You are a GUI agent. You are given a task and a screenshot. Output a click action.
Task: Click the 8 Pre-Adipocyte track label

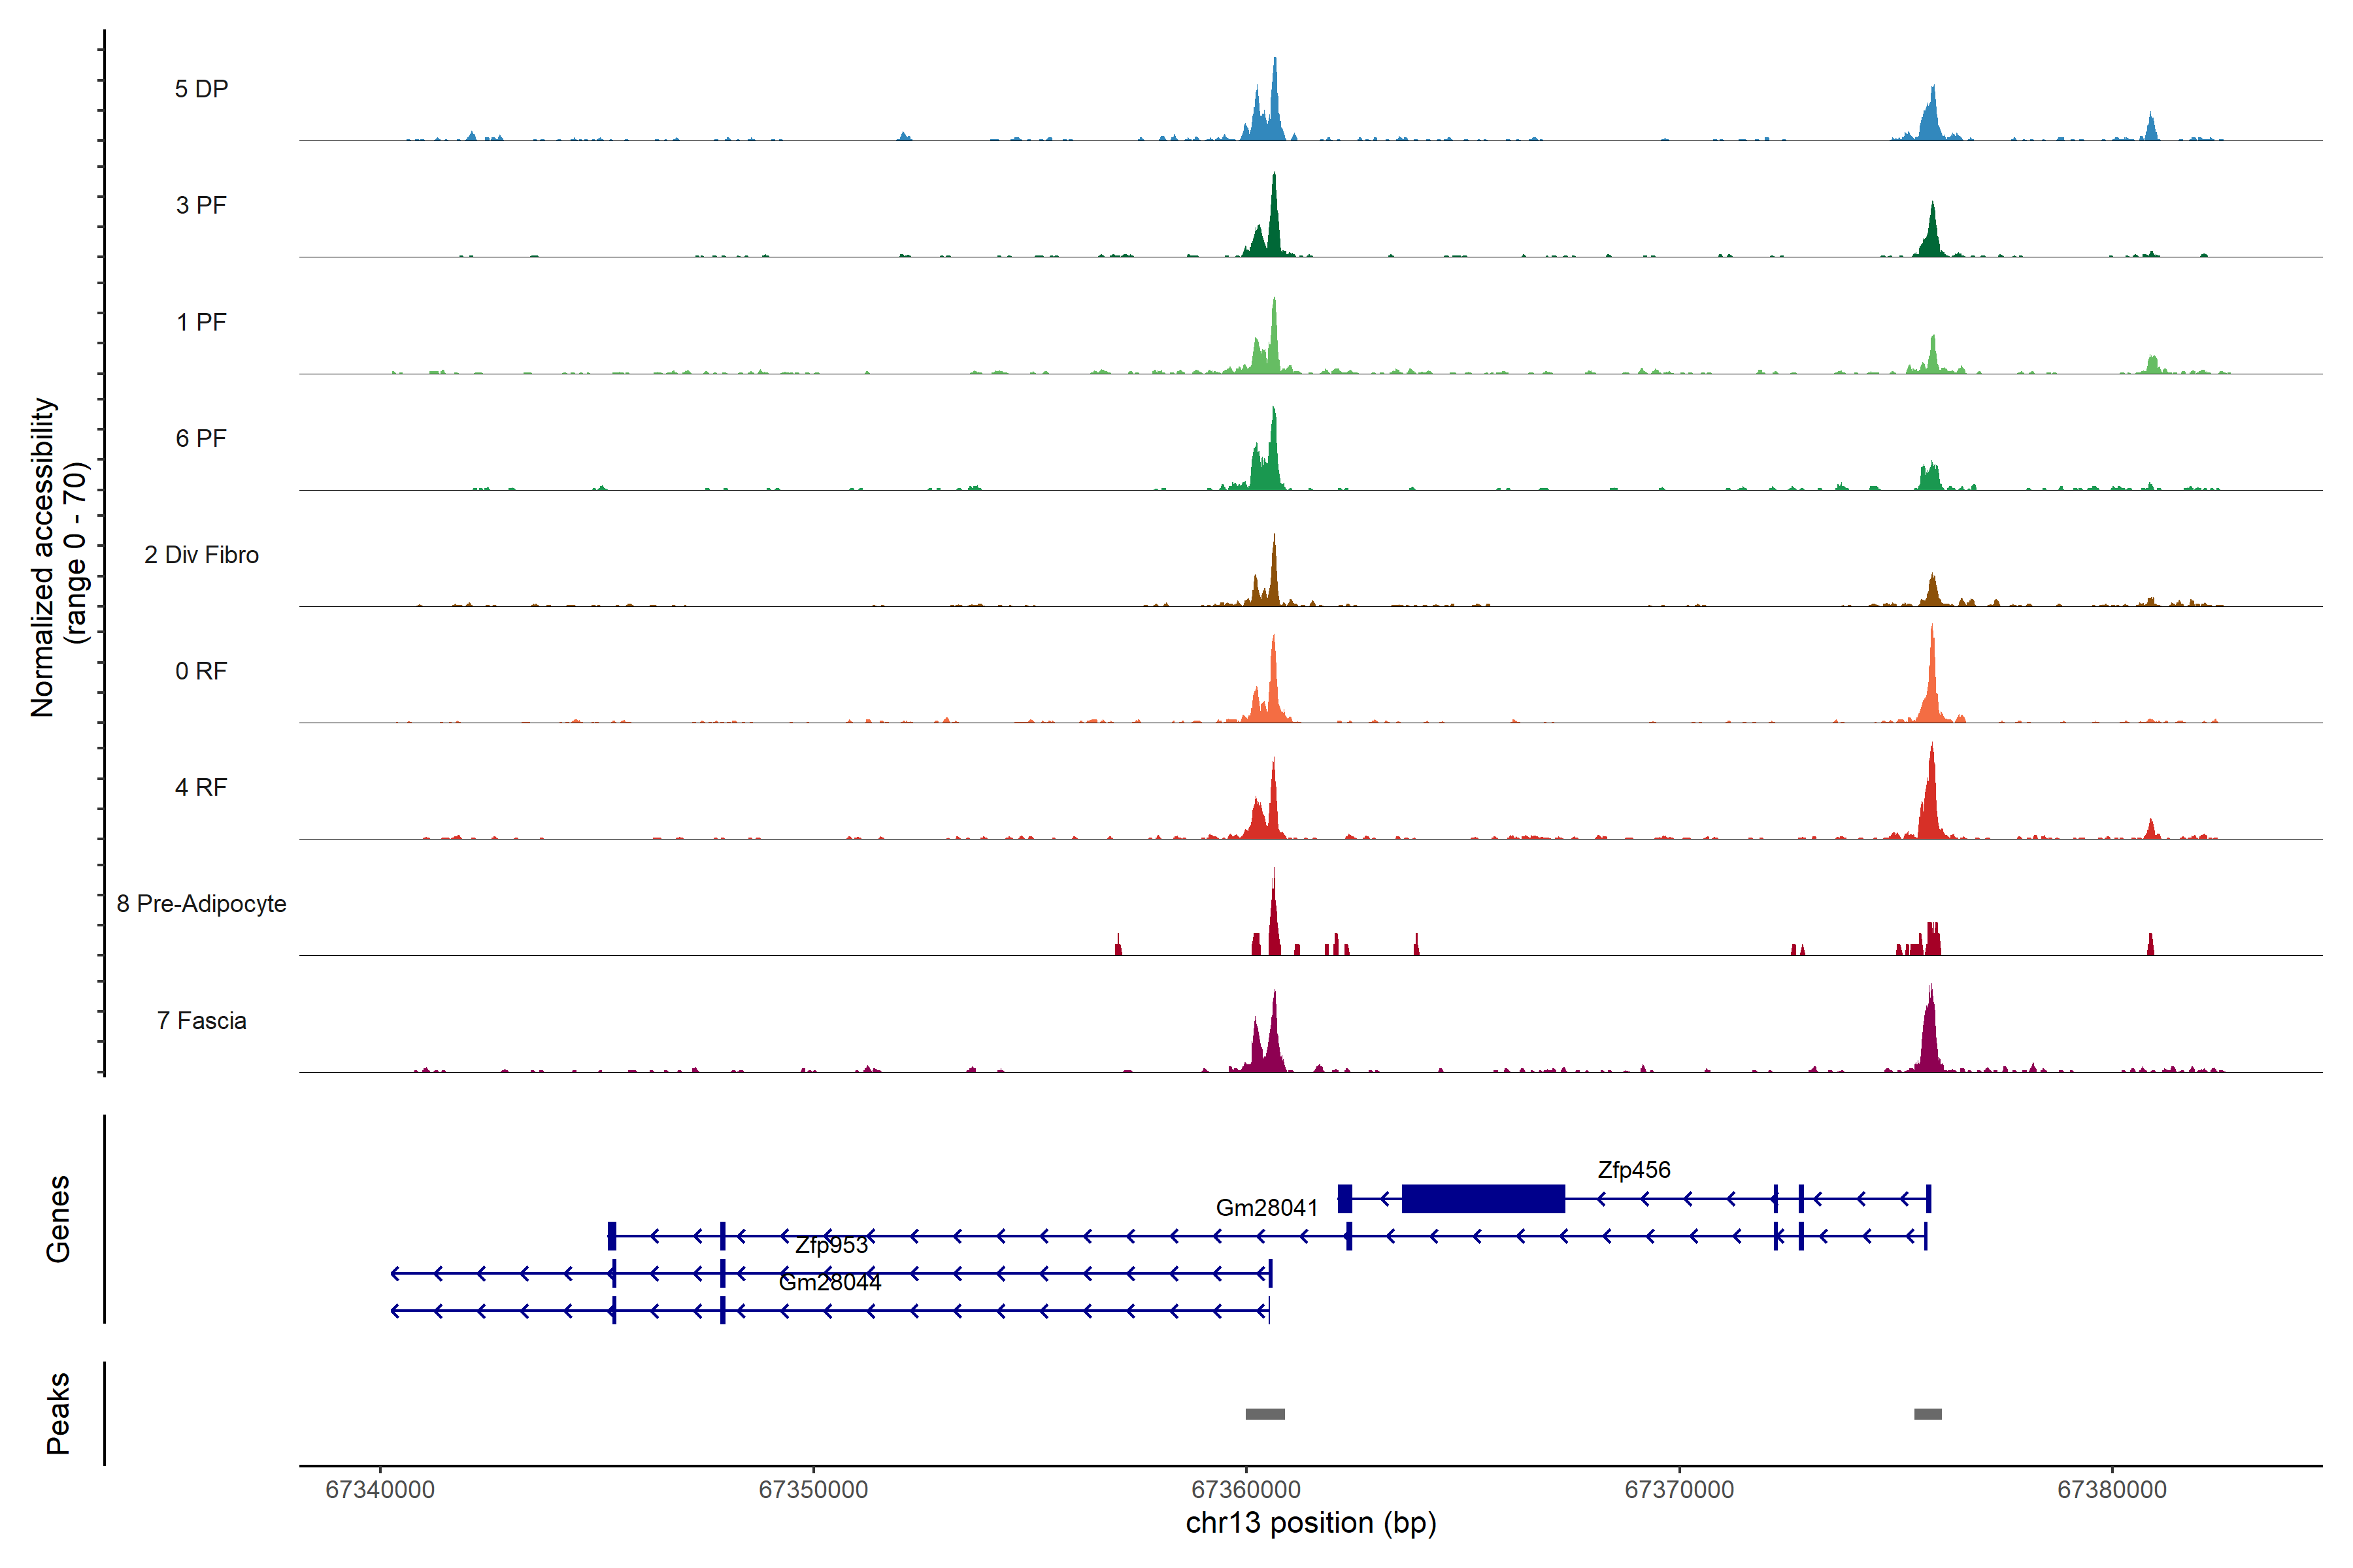(201, 904)
